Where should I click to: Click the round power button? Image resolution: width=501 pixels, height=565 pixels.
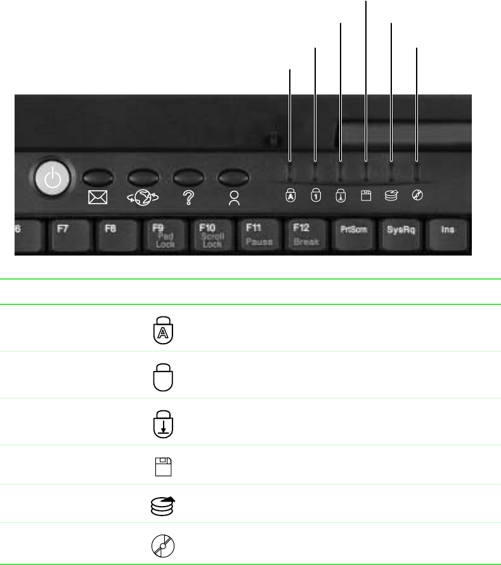click(53, 178)
